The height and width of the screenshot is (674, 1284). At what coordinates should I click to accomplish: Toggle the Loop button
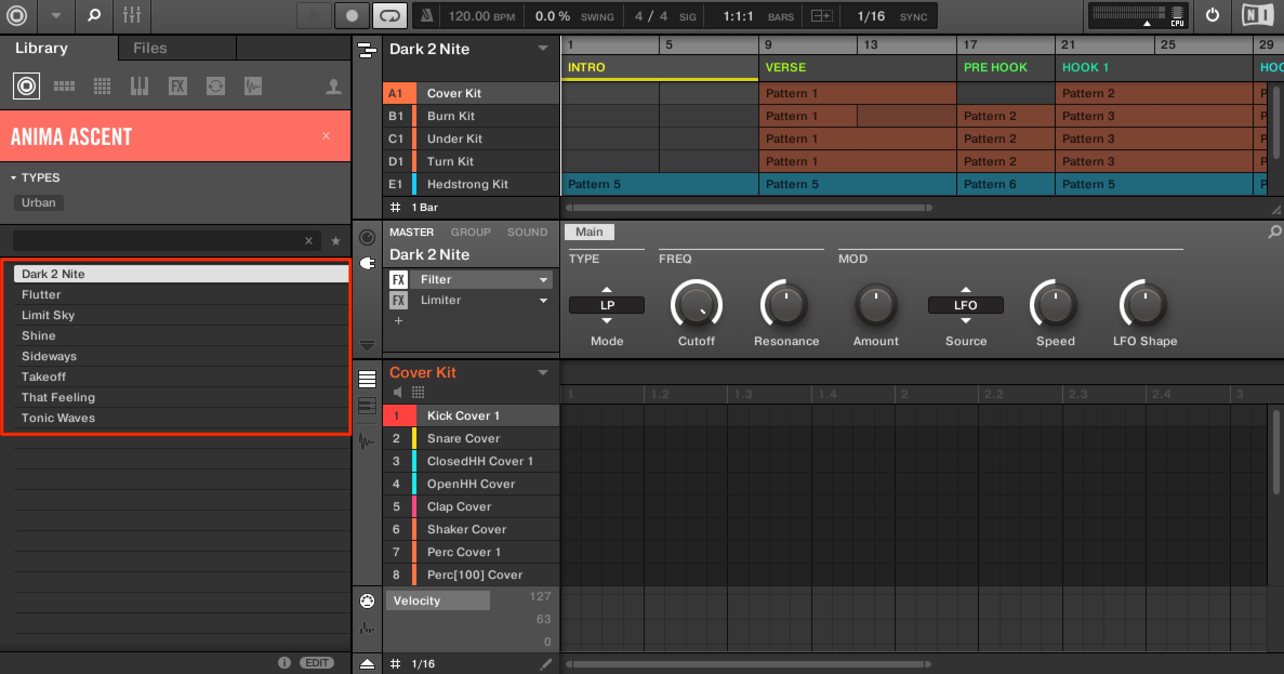[x=389, y=16]
